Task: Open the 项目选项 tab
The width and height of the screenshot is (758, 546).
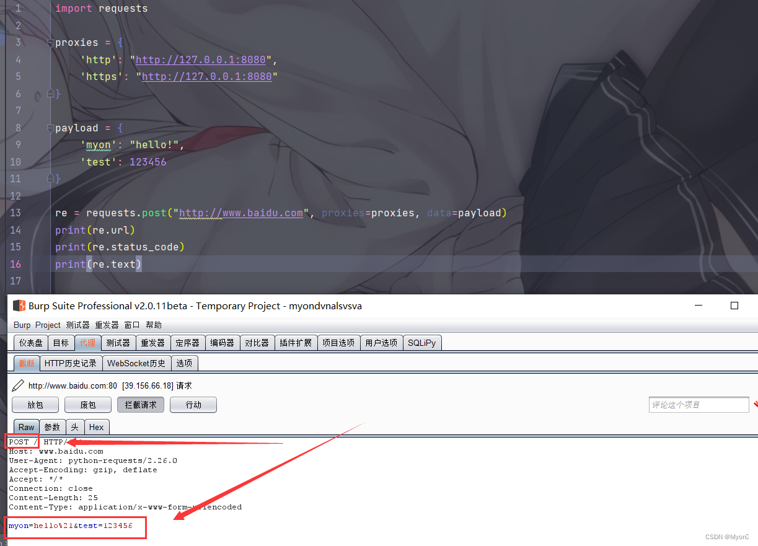Action: pyautogui.click(x=338, y=343)
